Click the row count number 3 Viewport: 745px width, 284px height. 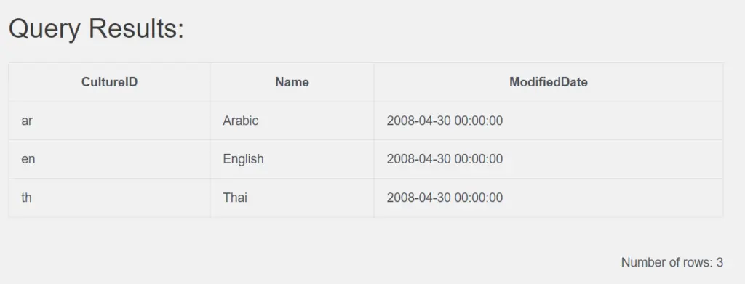pyautogui.click(x=720, y=262)
